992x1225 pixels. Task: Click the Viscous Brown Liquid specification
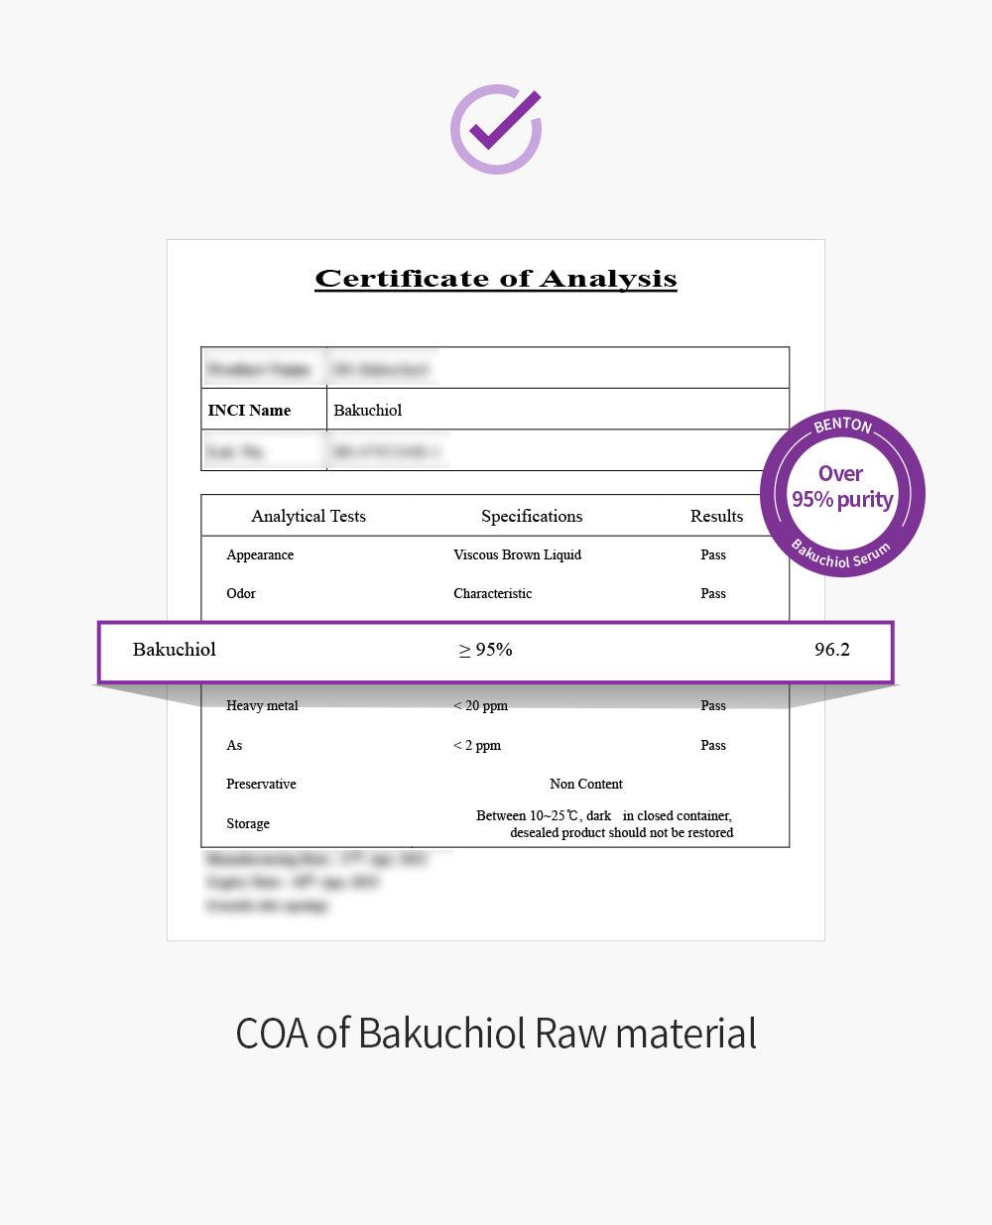click(517, 554)
